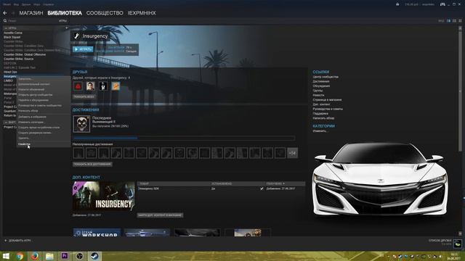The image size is (465, 261).
Task: Click the Steam taskbar icon
Action: (94, 256)
